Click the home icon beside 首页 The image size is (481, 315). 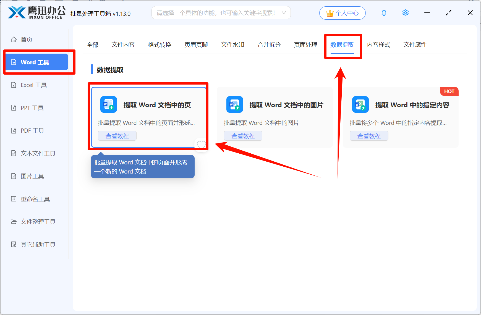tap(14, 40)
